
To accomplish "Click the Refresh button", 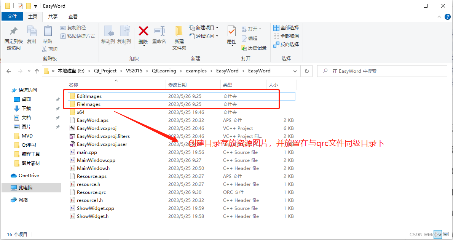I will [307, 71].
